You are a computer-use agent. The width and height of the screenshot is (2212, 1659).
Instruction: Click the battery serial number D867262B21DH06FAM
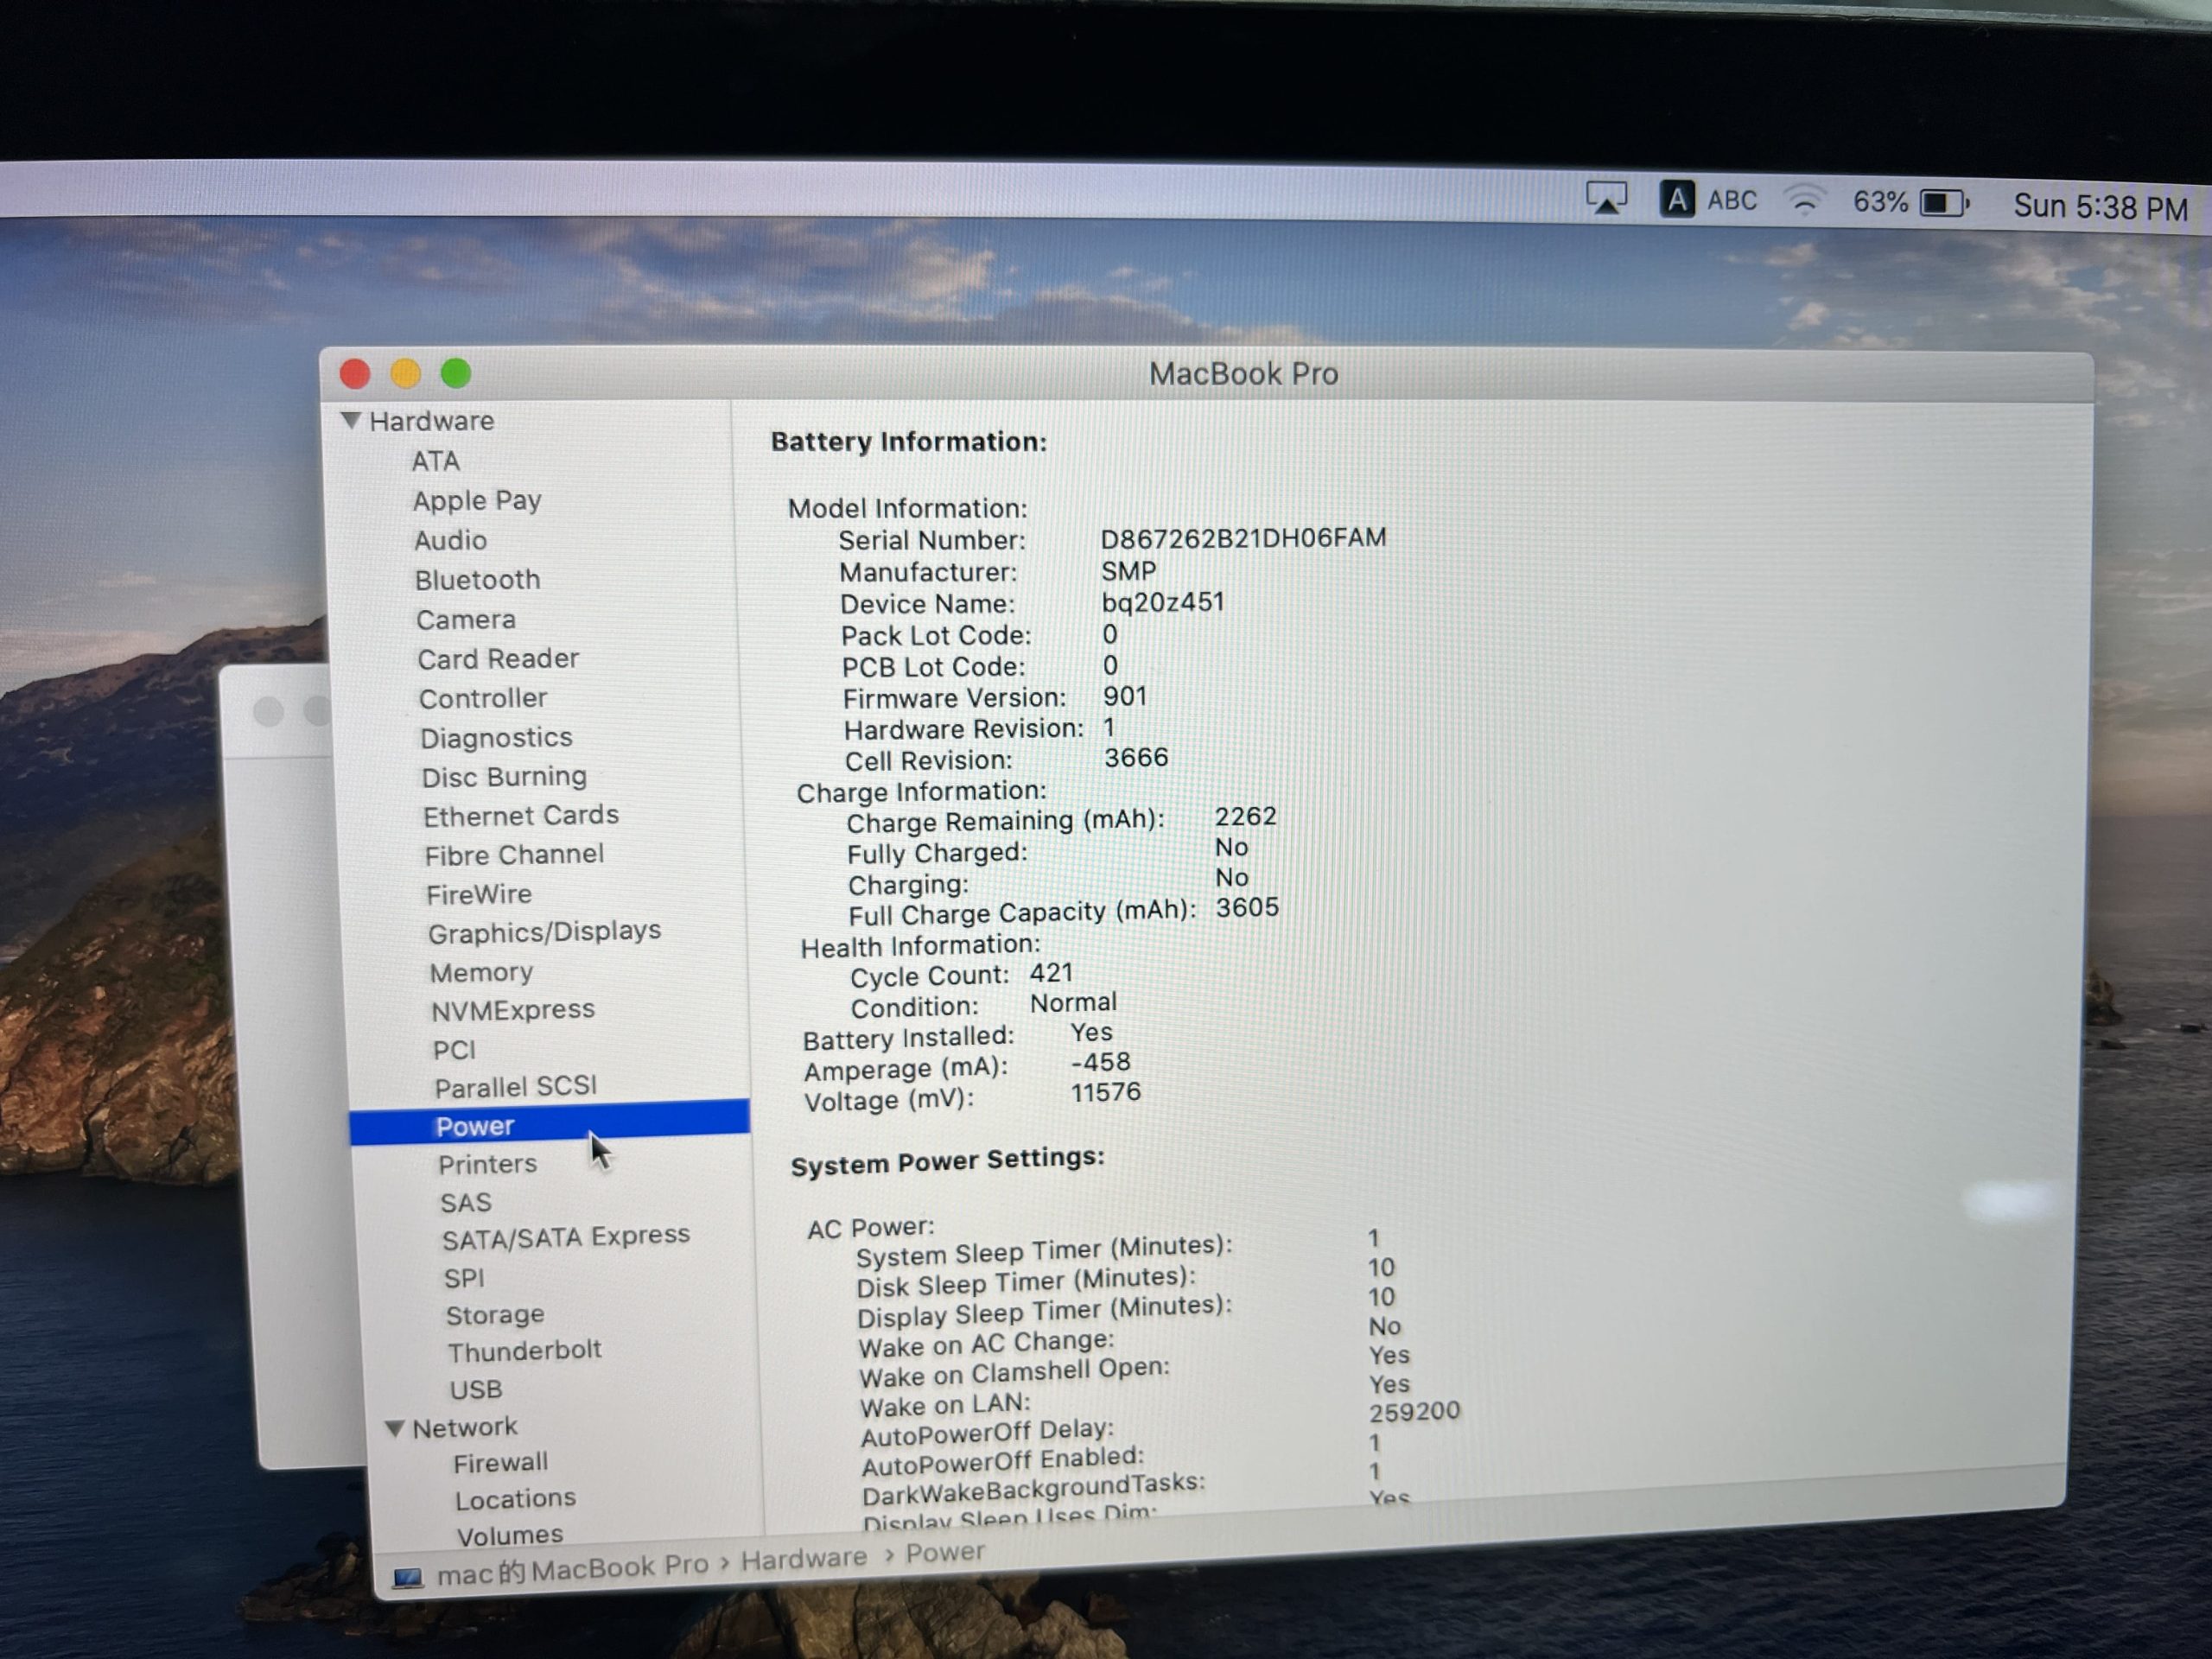click(1243, 538)
